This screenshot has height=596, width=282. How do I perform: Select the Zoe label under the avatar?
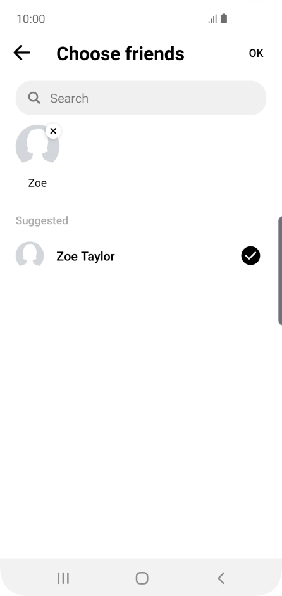37,183
